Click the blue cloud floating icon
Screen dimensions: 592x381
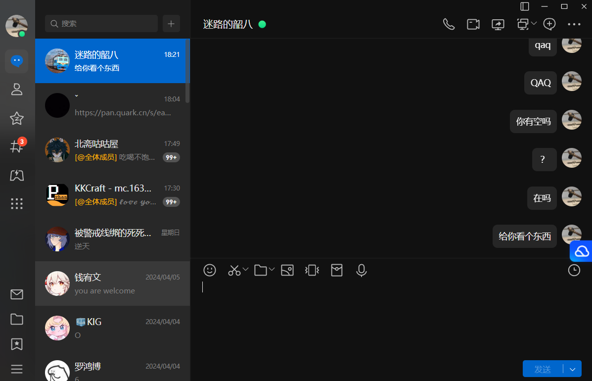click(x=581, y=251)
